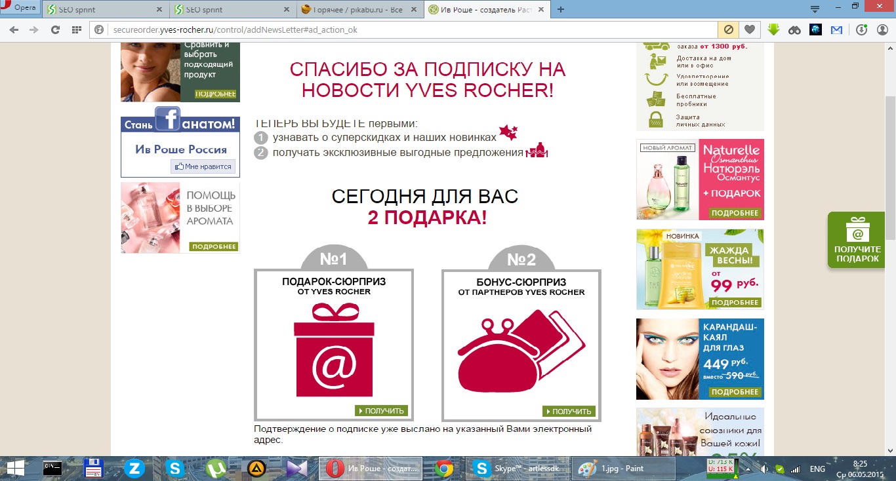This screenshot has width=896, height=481.
Task: Click ПОДРОБНЕЕ on the compare products banner
Action: (215, 94)
